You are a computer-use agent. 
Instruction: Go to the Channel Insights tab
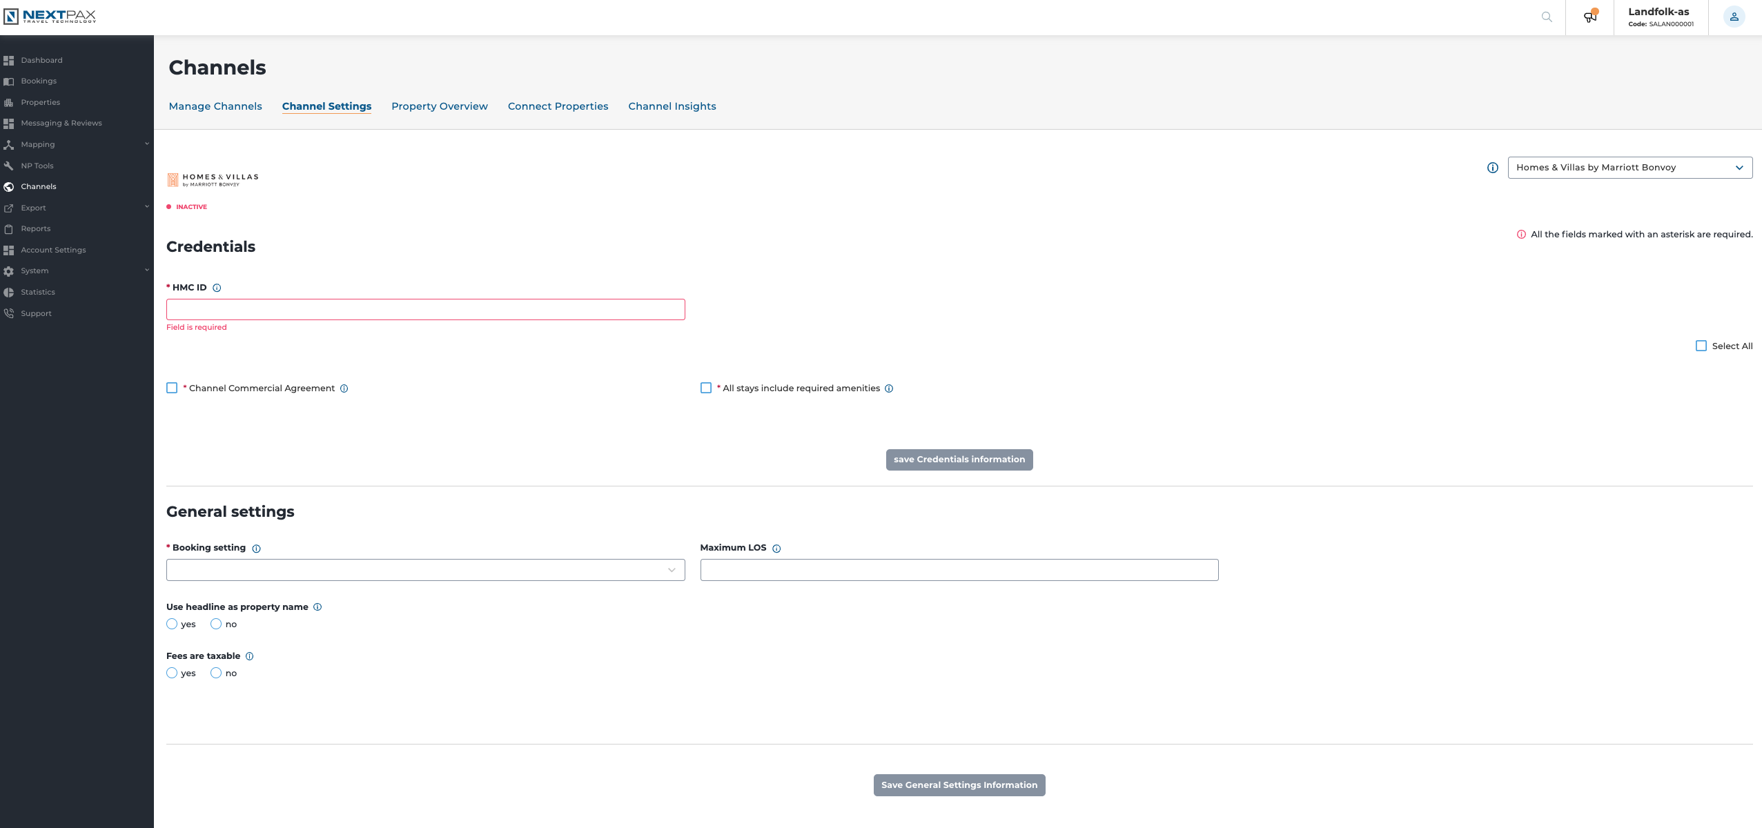672,106
